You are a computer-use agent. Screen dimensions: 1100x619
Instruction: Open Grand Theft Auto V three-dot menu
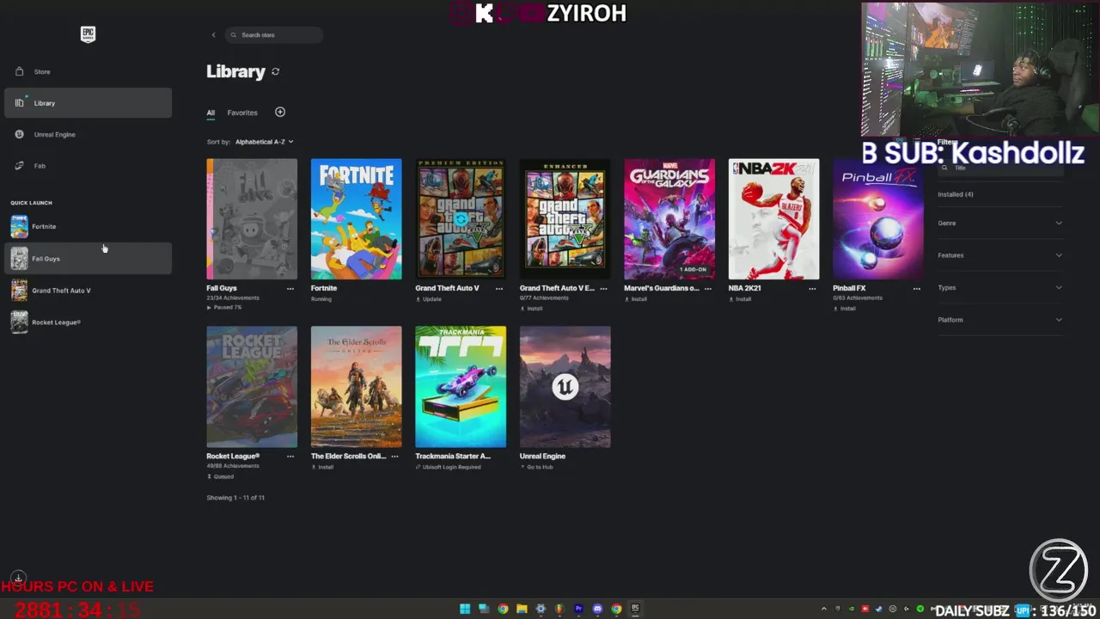tap(499, 289)
